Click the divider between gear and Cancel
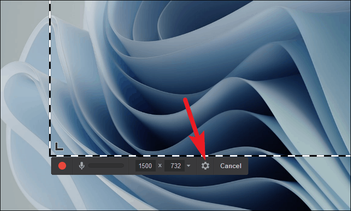The image size is (351, 211). click(x=214, y=166)
